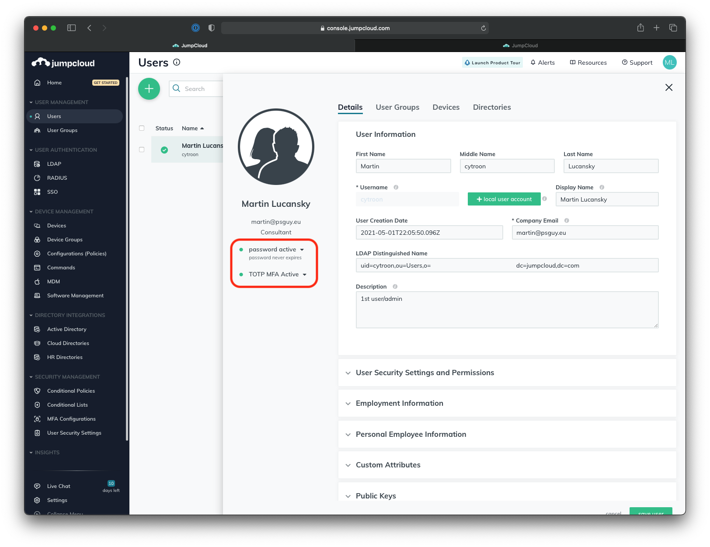Click the Launch Product Tour button

pos(492,63)
